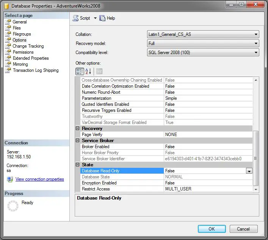Select the Database Read-Only row
This screenshot has height=240, width=268.
[x=166, y=171]
